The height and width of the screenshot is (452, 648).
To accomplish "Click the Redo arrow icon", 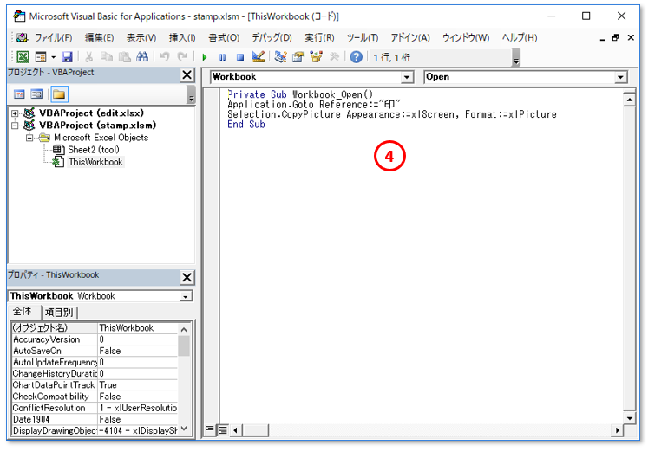I will 182,56.
